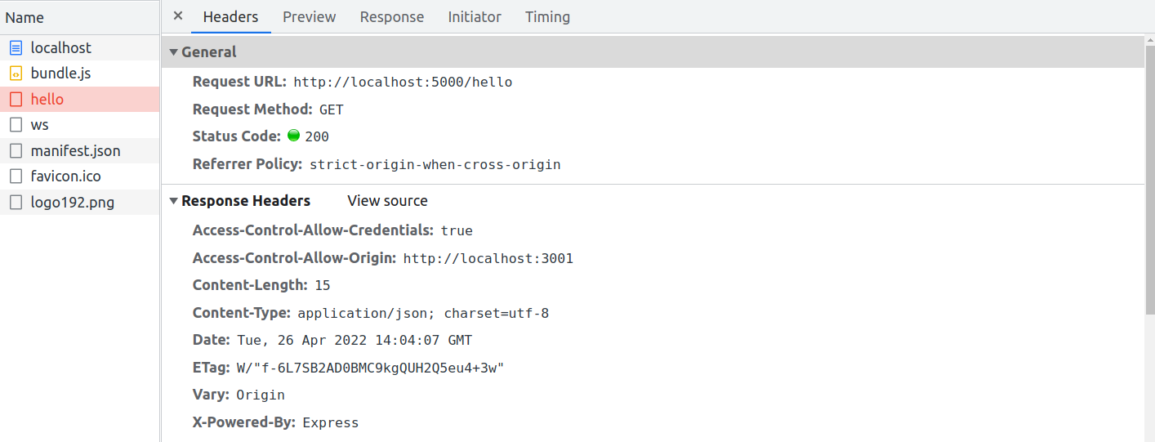Click the Status Code label
The width and height of the screenshot is (1155, 442).
click(x=237, y=136)
